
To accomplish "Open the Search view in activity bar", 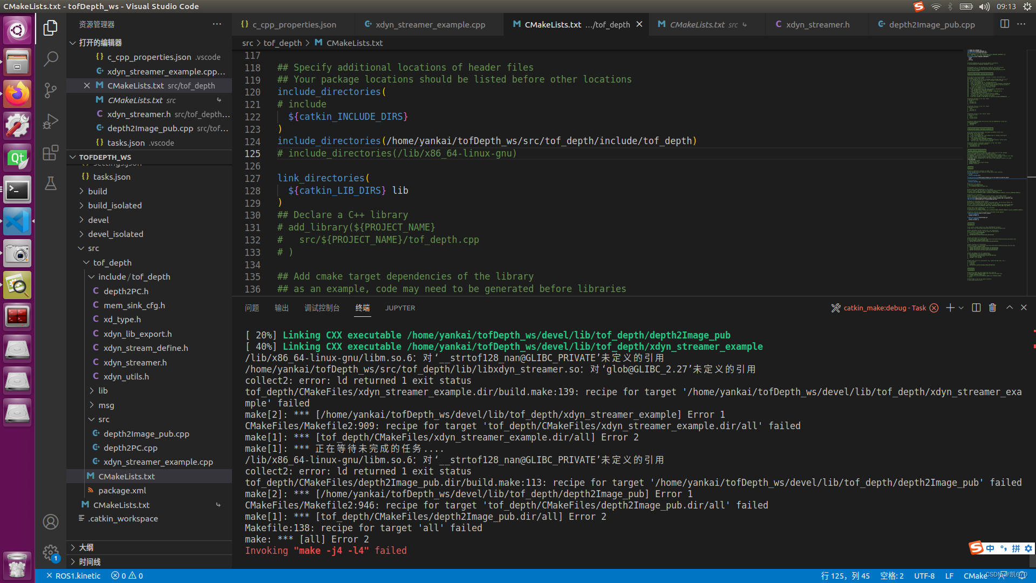I will click(50, 59).
